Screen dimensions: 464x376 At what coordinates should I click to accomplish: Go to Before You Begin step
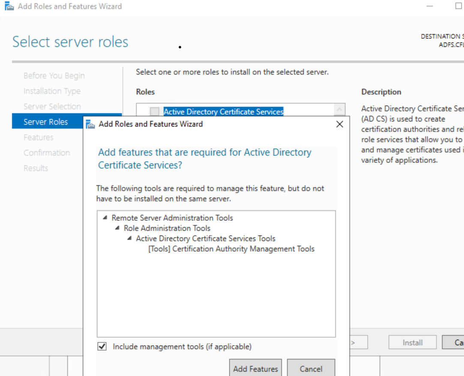[54, 76]
